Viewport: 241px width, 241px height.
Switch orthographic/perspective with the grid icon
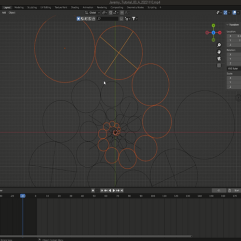click(219, 66)
